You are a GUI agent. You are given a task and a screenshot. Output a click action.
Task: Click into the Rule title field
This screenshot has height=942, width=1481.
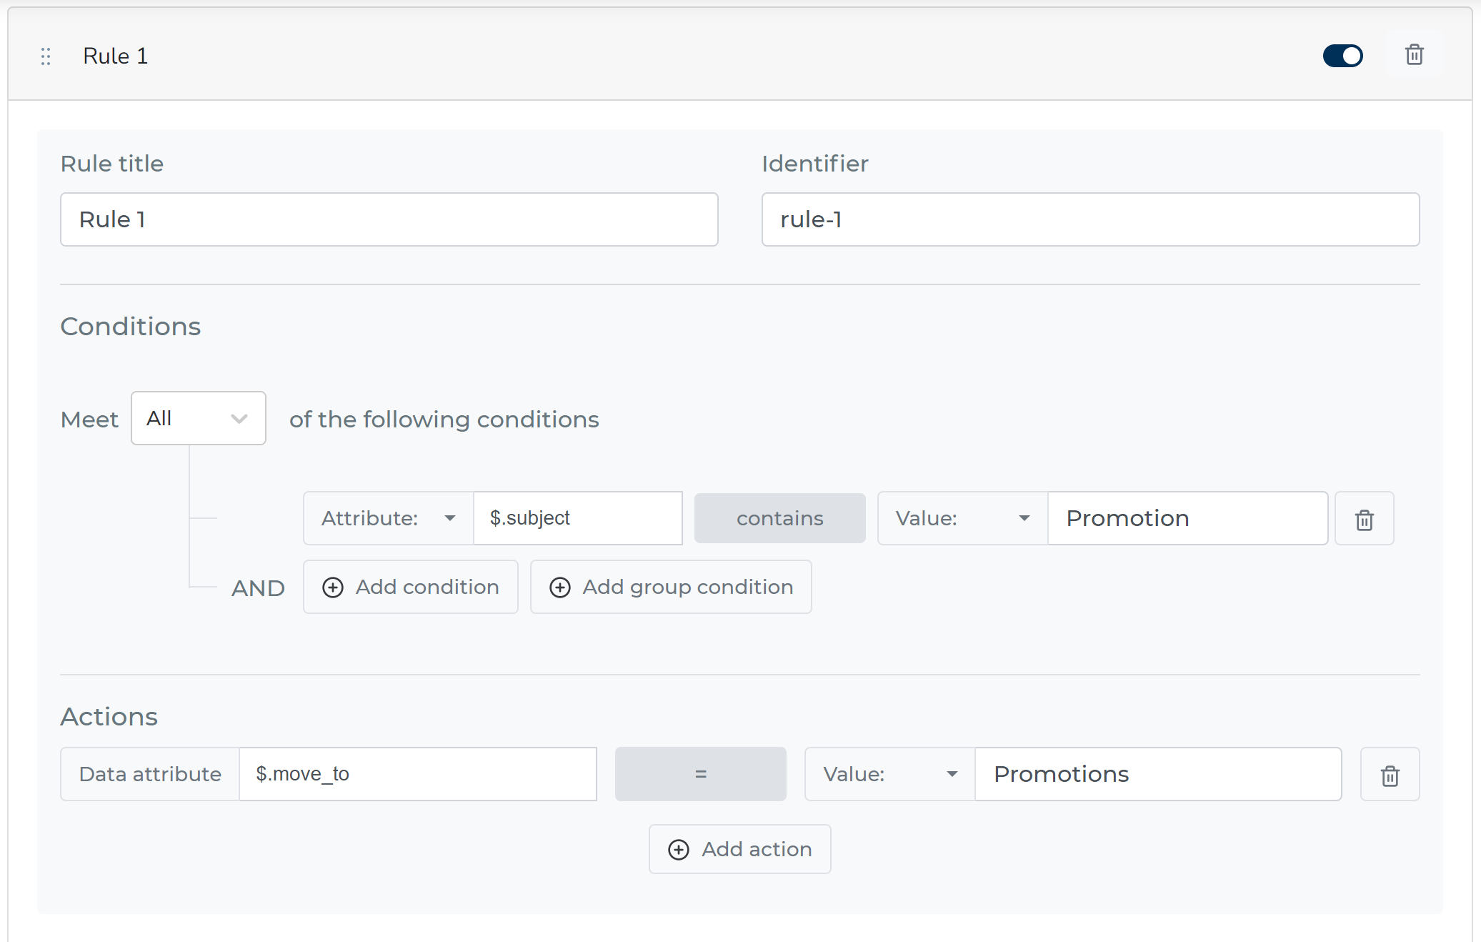389,220
